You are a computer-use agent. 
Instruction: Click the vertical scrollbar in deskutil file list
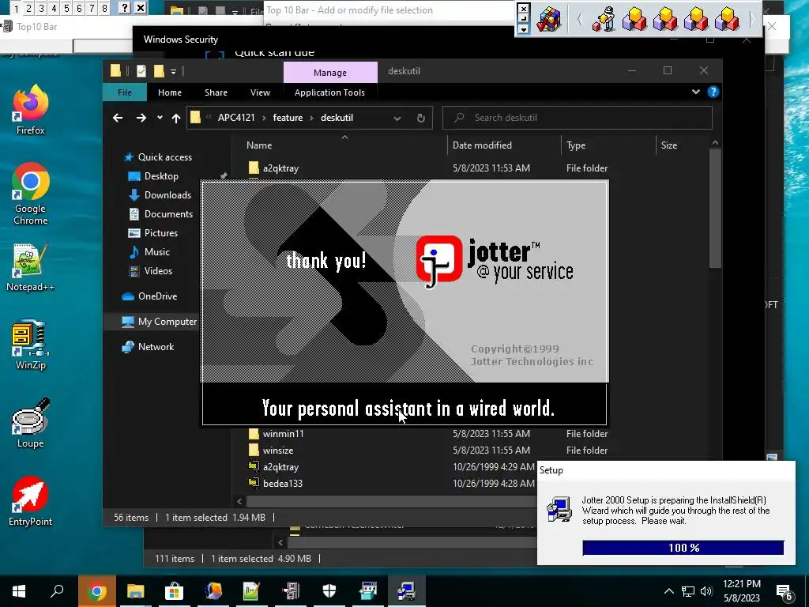[715, 209]
